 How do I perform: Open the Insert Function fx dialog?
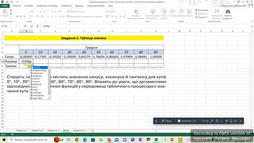[37, 26]
